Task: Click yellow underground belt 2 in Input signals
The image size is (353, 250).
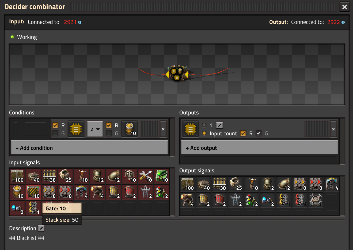Action: pyautogui.click(x=113, y=192)
